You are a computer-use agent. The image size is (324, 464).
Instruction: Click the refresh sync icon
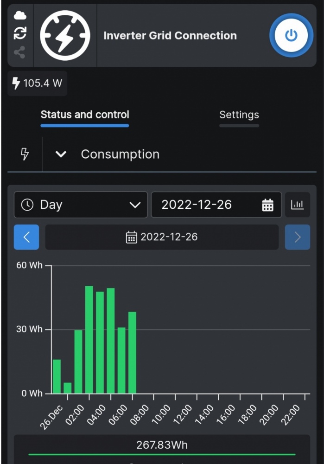pos(20,33)
